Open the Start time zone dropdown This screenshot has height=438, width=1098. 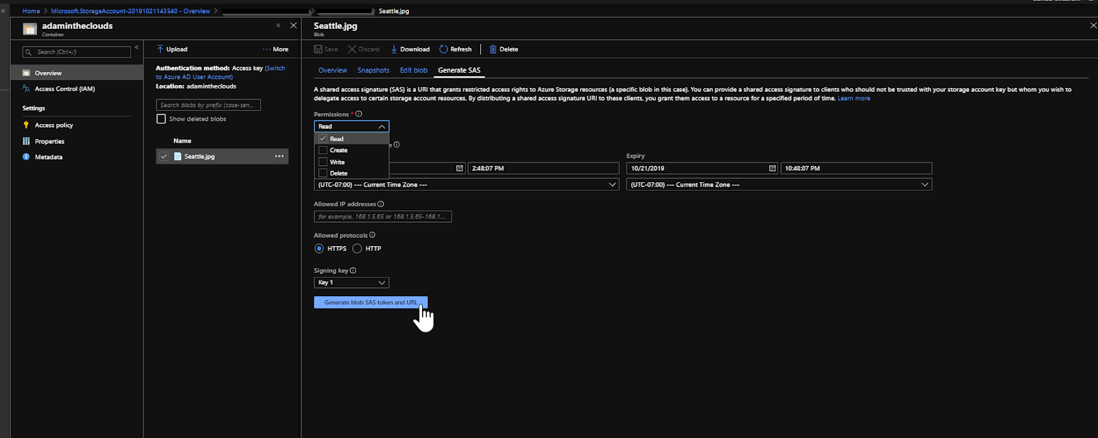click(x=467, y=184)
